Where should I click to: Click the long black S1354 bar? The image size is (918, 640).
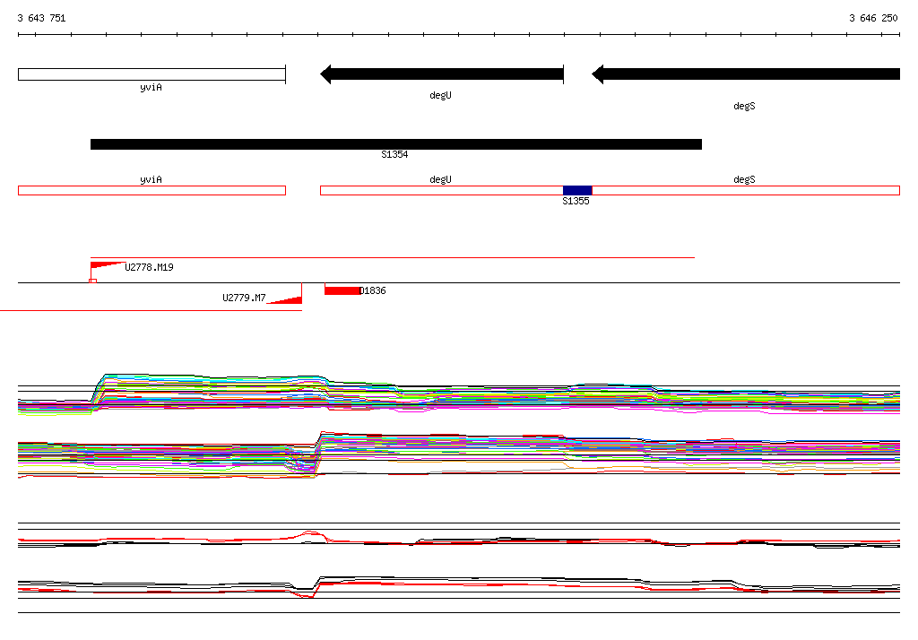point(395,144)
